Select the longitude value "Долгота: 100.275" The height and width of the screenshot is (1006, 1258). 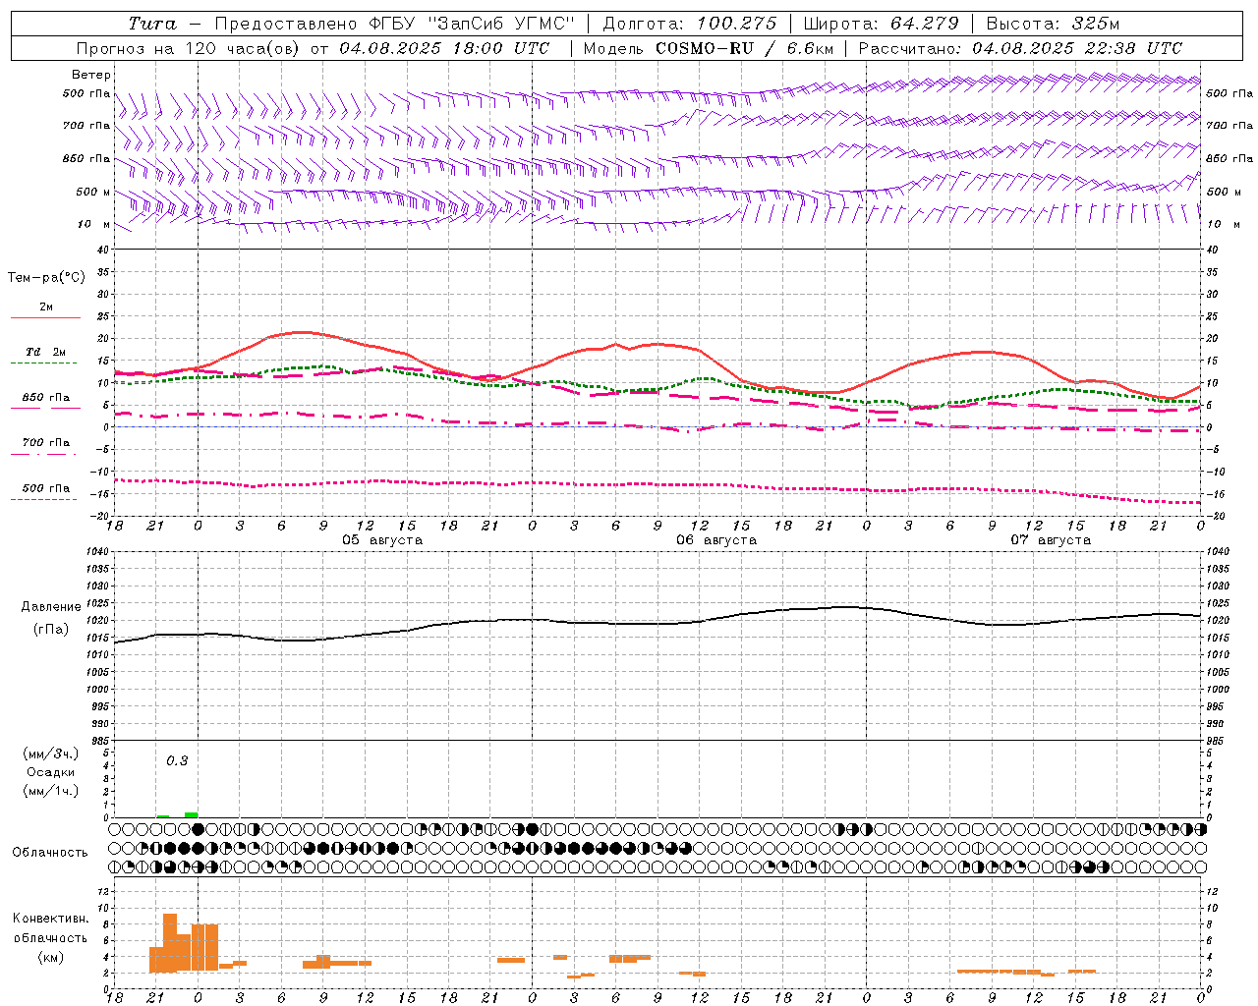pos(689,24)
